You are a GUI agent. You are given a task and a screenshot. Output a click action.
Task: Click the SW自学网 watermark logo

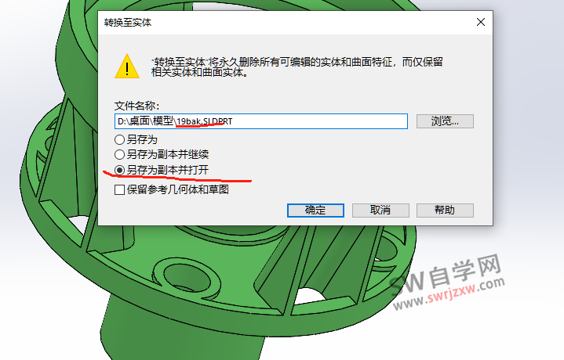[x=446, y=273]
